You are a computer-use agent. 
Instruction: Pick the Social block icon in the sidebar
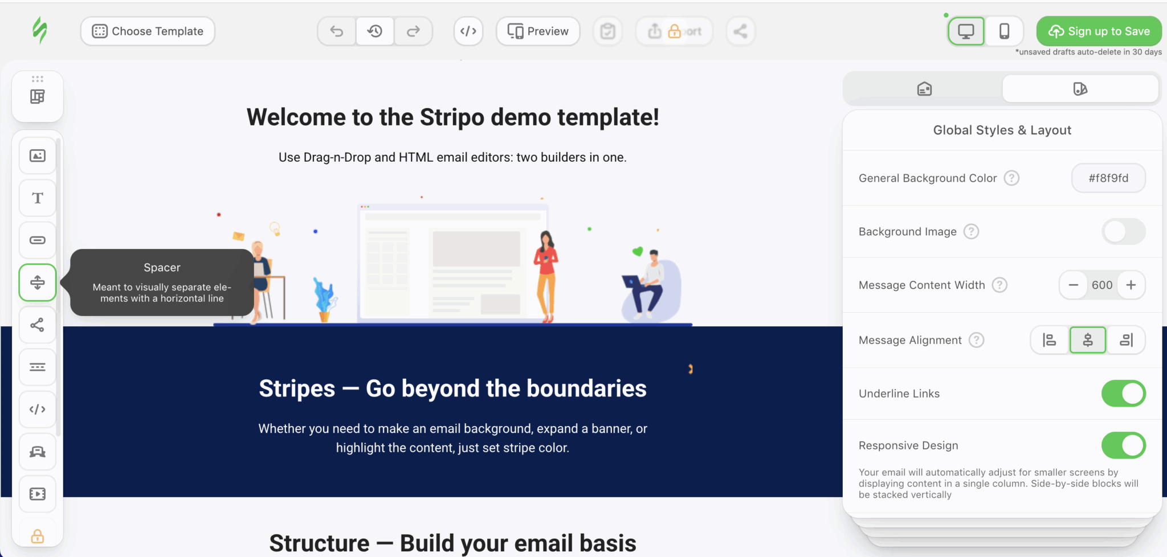pyautogui.click(x=37, y=325)
